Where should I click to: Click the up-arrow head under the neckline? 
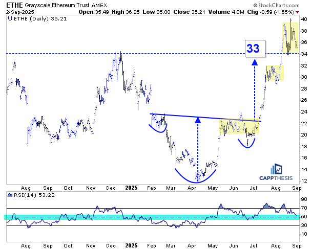coord(196,120)
